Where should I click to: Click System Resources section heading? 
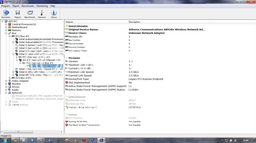pyautogui.click(x=77, y=97)
